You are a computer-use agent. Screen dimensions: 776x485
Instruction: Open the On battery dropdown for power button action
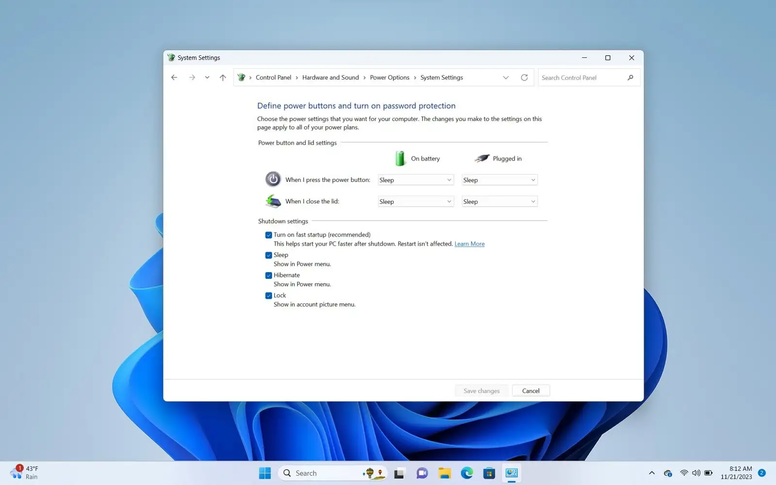pyautogui.click(x=415, y=179)
